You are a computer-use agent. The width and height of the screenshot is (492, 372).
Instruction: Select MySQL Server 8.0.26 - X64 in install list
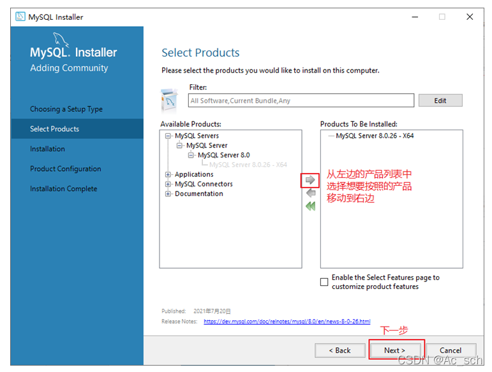(375, 136)
